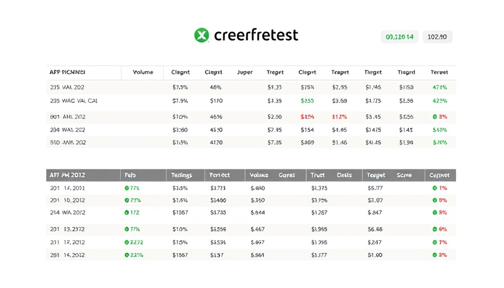Select the row labeled 510 JWA 202
Viewport: 504px width, 288px height.
pyautogui.click(x=251, y=142)
